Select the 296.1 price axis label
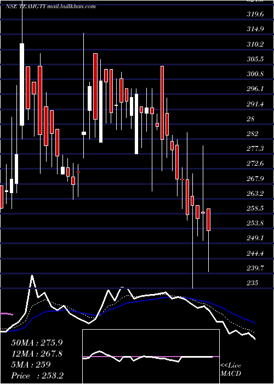274x384 pixels. pyautogui.click(x=255, y=89)
